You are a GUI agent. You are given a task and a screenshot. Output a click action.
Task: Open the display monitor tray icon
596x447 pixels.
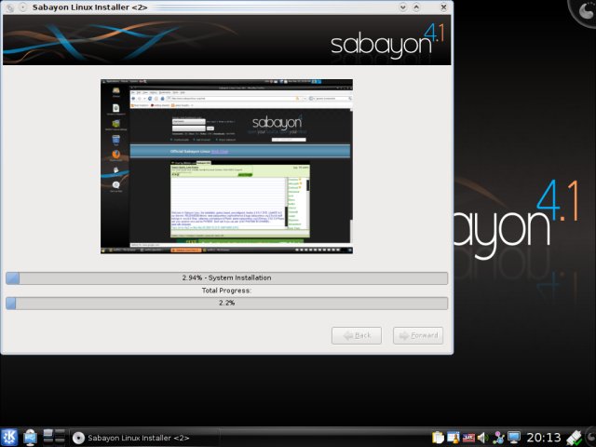click(x=514, y=438)
